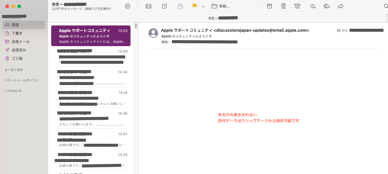Click the message list scrollbar

pyautogui.click(x=136, y=26)
